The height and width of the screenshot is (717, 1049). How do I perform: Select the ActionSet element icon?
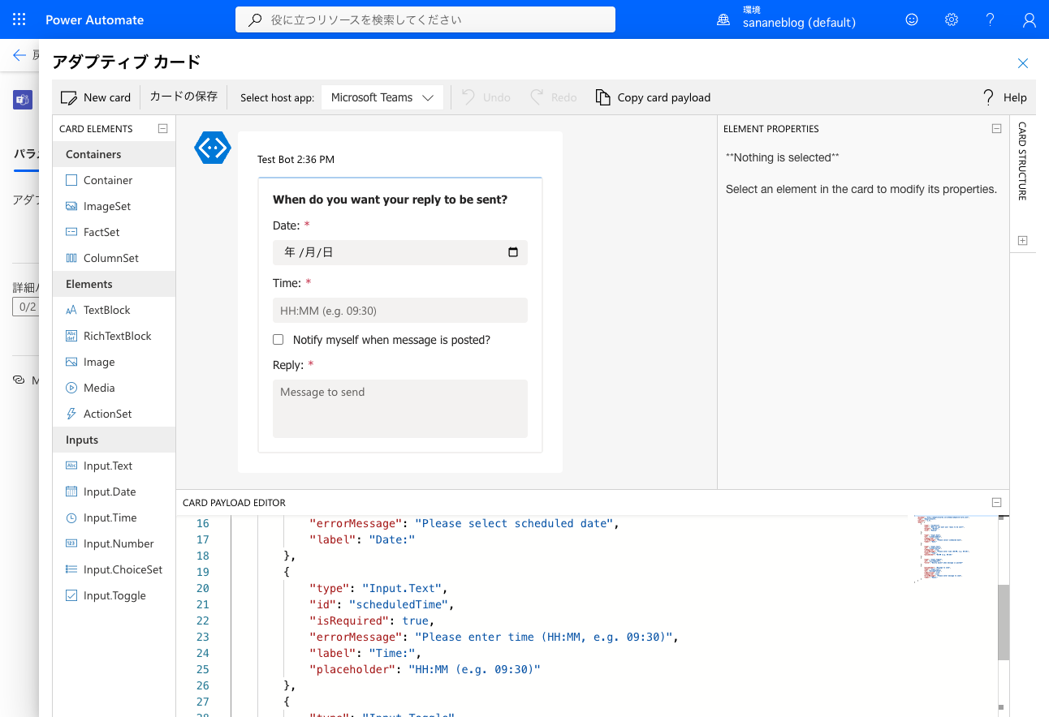pos(71,414)
